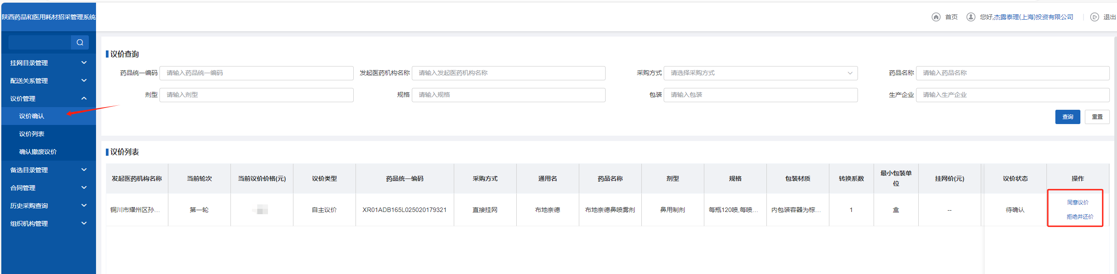Click the blue 查询 button
1117x274 pixels.
pyautogui.click(x=1067, y=117)
